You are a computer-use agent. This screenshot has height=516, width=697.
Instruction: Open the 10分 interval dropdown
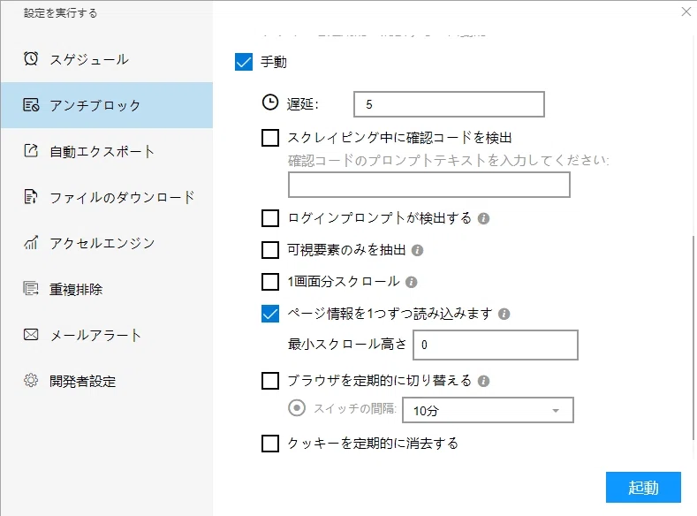click(488, 410)
